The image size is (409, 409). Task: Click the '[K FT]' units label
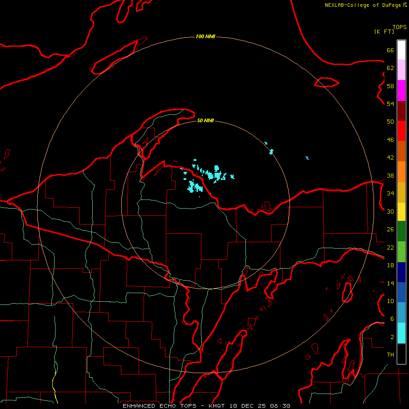click(x=384, y=32)
